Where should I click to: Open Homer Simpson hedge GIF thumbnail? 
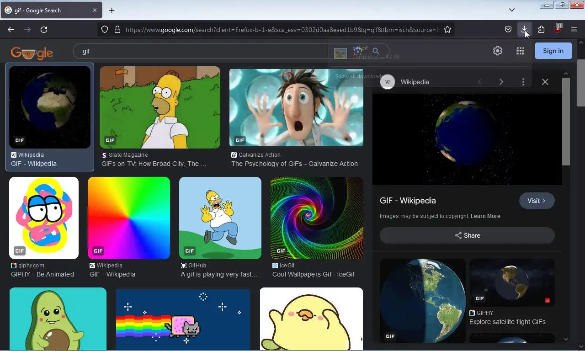tap(160, 107)
